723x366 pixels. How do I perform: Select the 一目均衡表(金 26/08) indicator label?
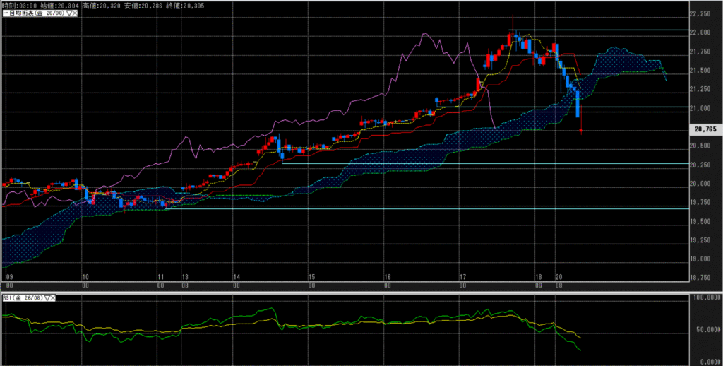[34, 14]
